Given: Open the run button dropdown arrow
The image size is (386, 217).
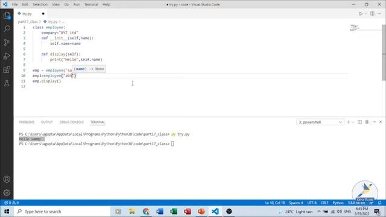Looking at the screenshot, I should 365,14.
